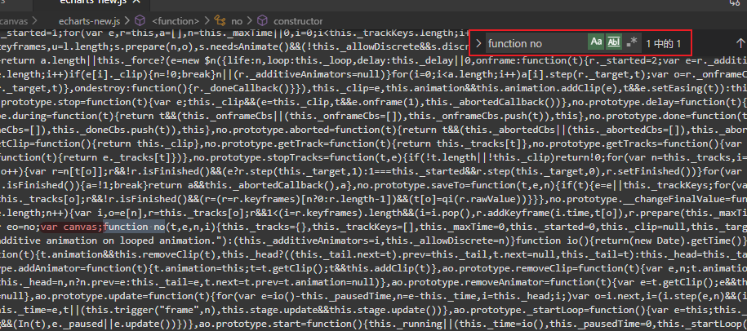747x331 pixels.
Task: Click the highlighted 'function no' match in code
Action: click(135, 227)
